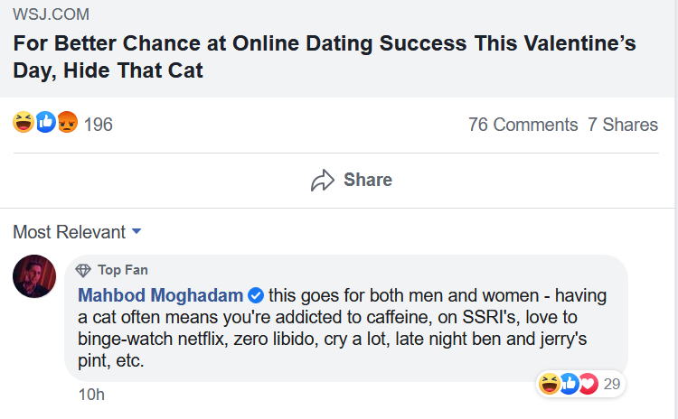Click the Top Fan diamond badge icon
The height and width of the screenshot is (419, 678).
[84, 269]
